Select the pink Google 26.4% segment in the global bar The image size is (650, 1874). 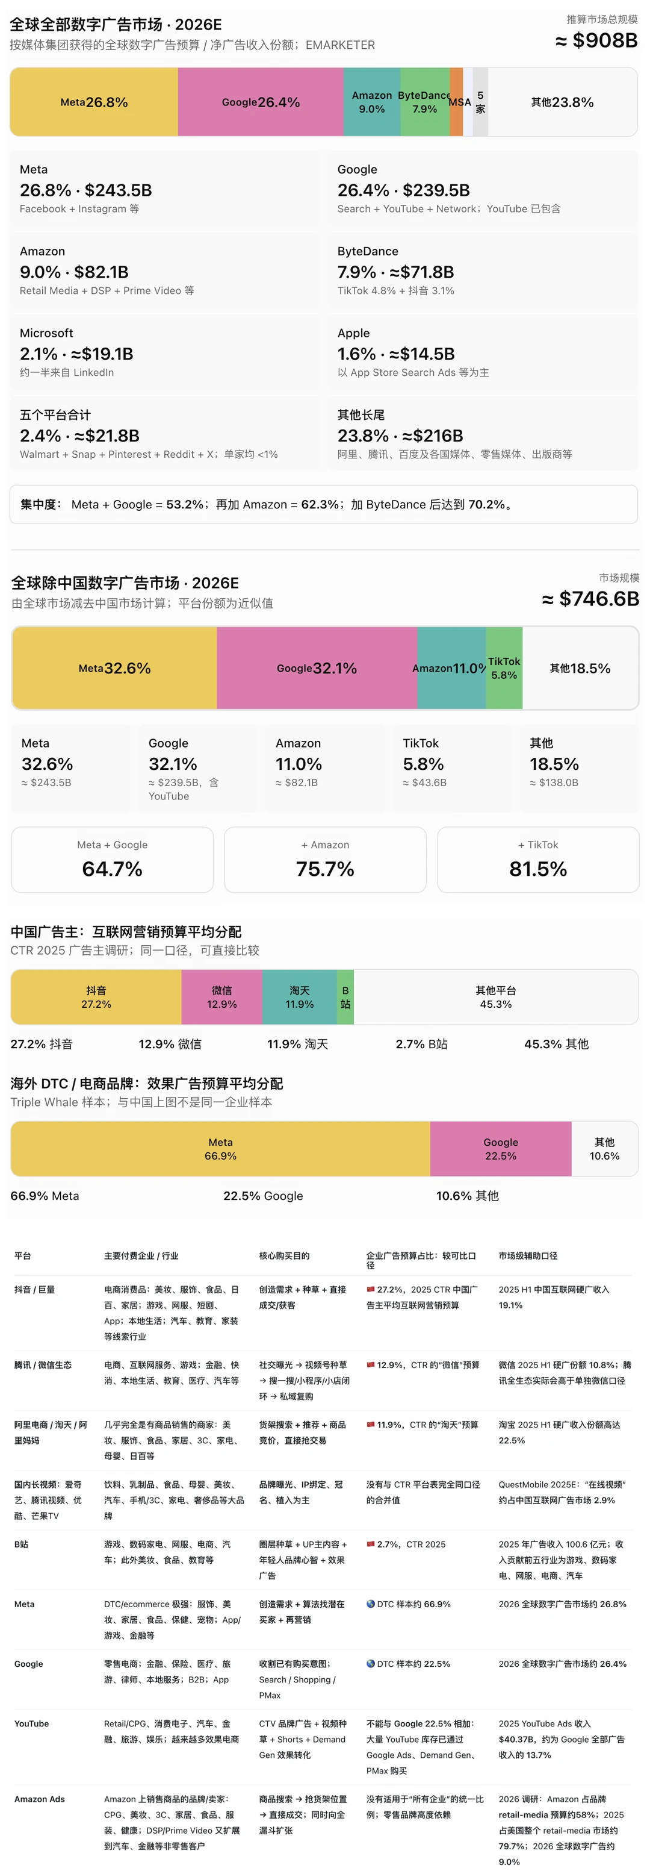[x=260, y=102]
